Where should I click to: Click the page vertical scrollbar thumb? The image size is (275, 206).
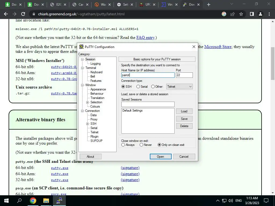(273, 63)
